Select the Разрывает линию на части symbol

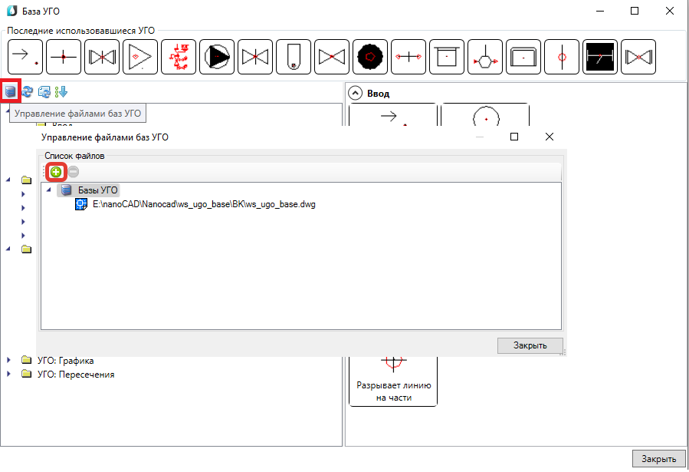point(393,381)
